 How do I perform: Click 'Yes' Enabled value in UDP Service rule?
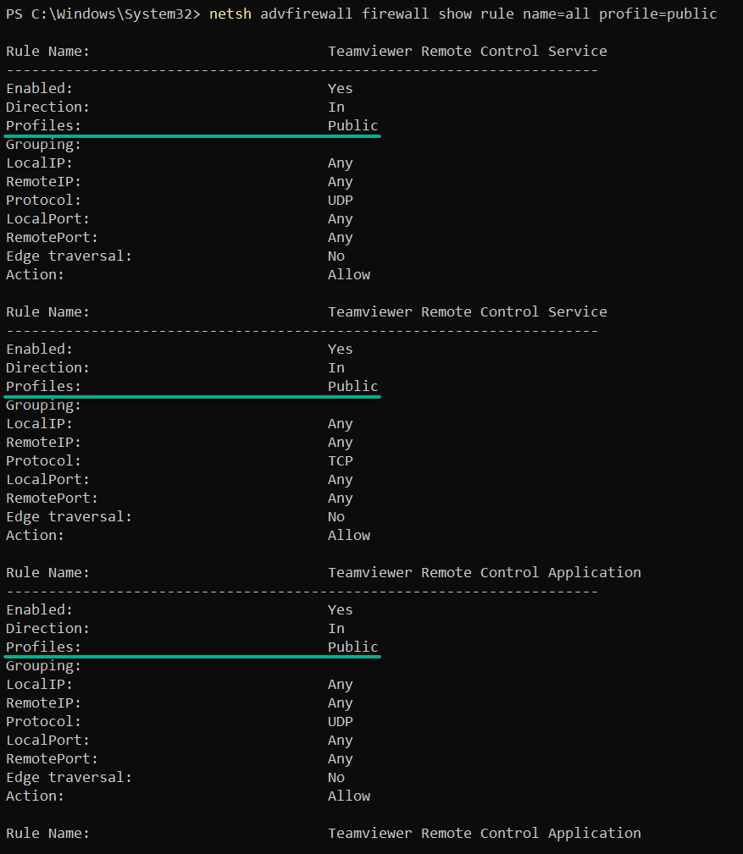[341, 88]
